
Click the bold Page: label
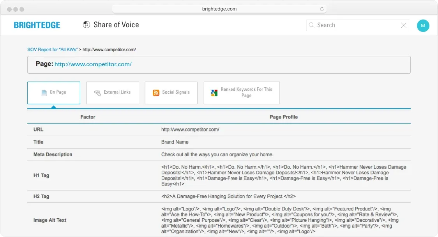pyautogui.click(x=44, y=64)
